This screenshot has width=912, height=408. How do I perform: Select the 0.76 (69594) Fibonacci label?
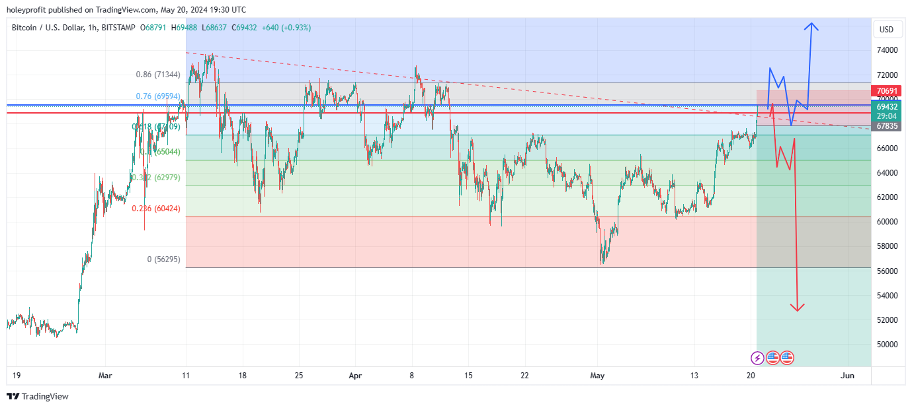[x=157, y=96]
